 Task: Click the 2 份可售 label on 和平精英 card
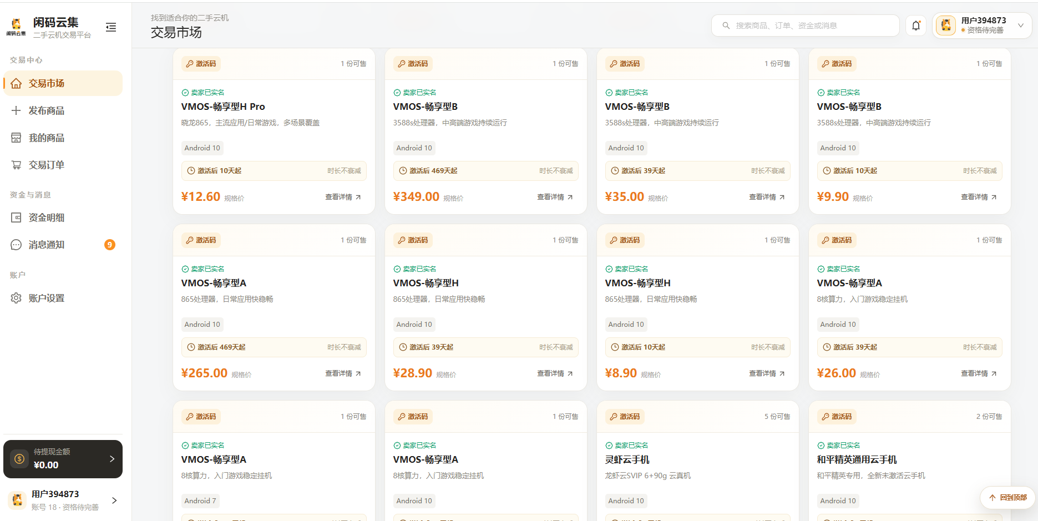coord(989,417)
